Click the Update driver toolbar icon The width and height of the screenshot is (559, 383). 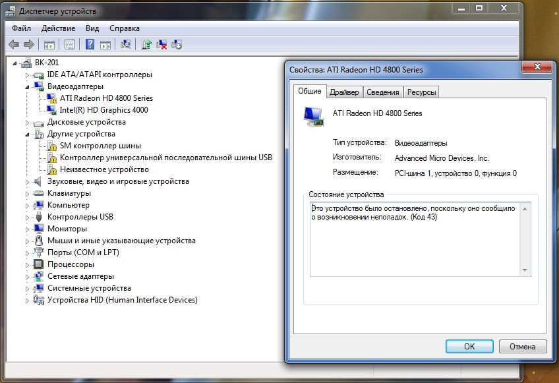coord(146,45)
